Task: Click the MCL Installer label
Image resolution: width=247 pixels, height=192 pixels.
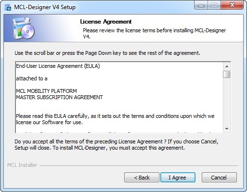Action: 22,165
